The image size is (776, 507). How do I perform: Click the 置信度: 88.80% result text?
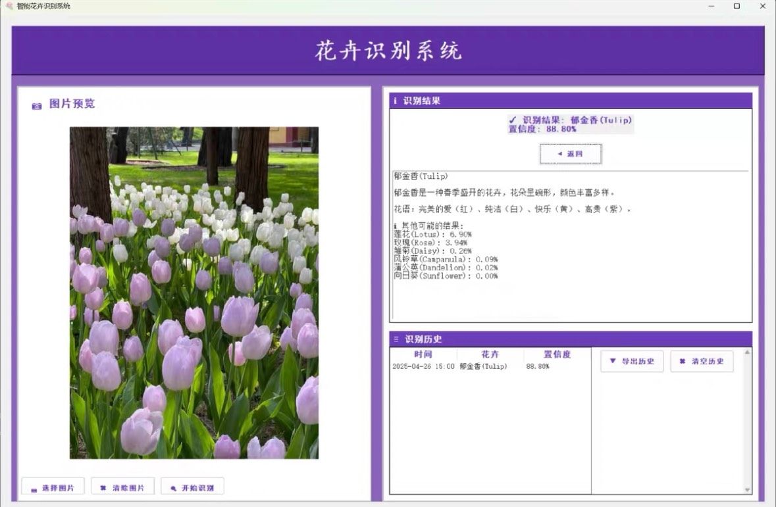click(x=542, y=129)
